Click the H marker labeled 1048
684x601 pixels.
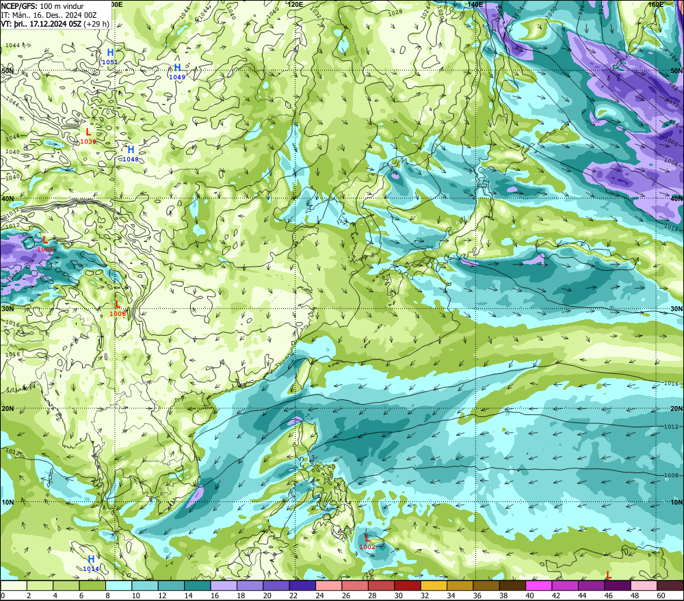coord(131,150)
